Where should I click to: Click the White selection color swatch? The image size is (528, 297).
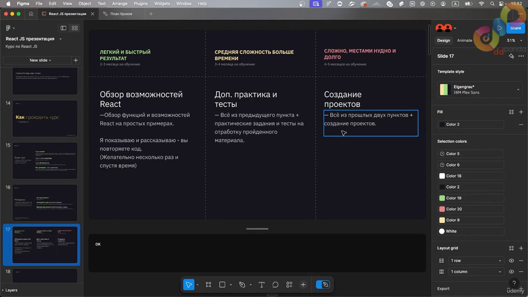pos(442,231)
